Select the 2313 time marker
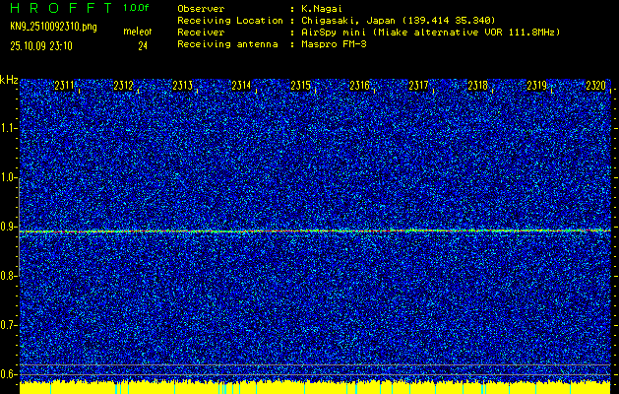Screen dimensions: 619x394 [x=182, y=87]
